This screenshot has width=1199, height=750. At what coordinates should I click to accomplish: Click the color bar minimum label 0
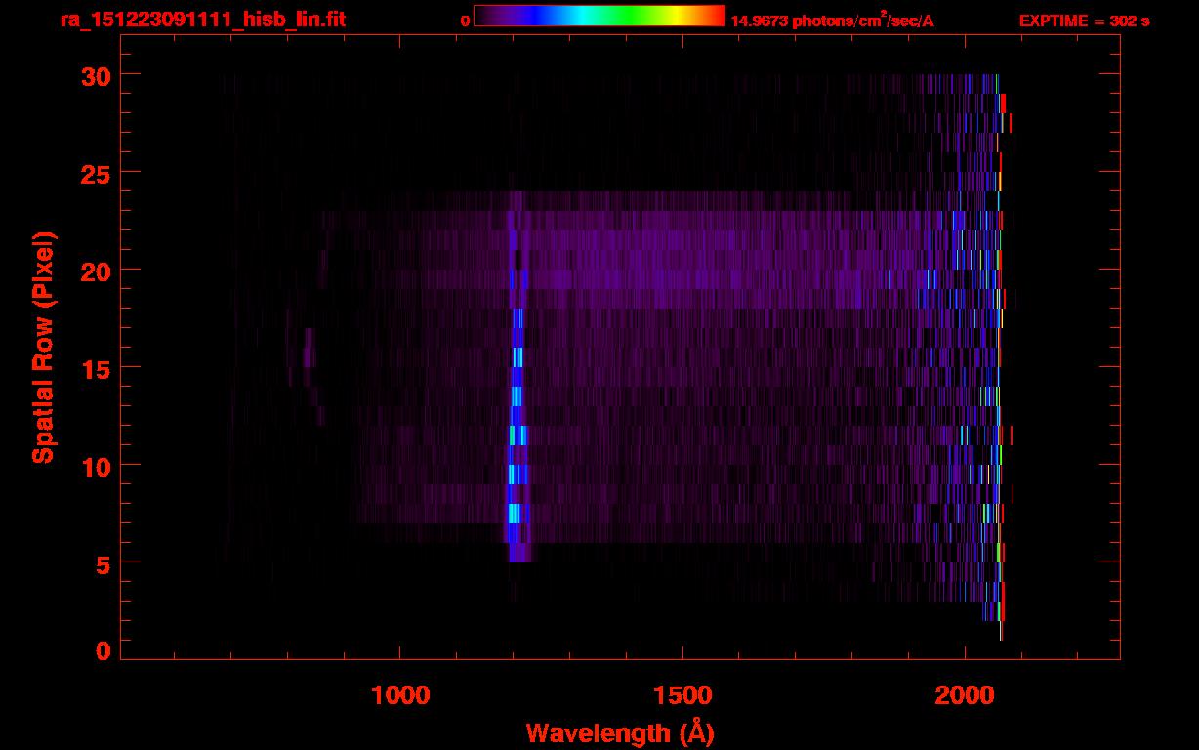click(465, 21)
